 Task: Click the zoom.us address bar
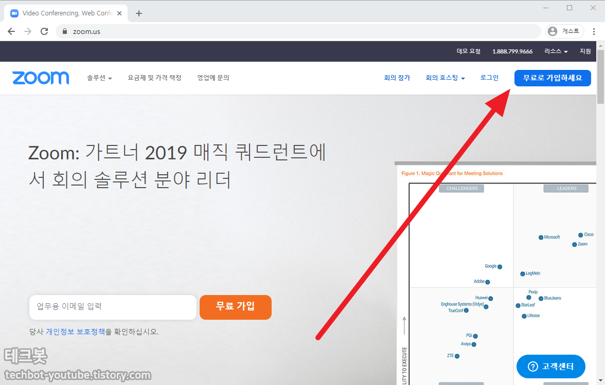pos(298,31)
